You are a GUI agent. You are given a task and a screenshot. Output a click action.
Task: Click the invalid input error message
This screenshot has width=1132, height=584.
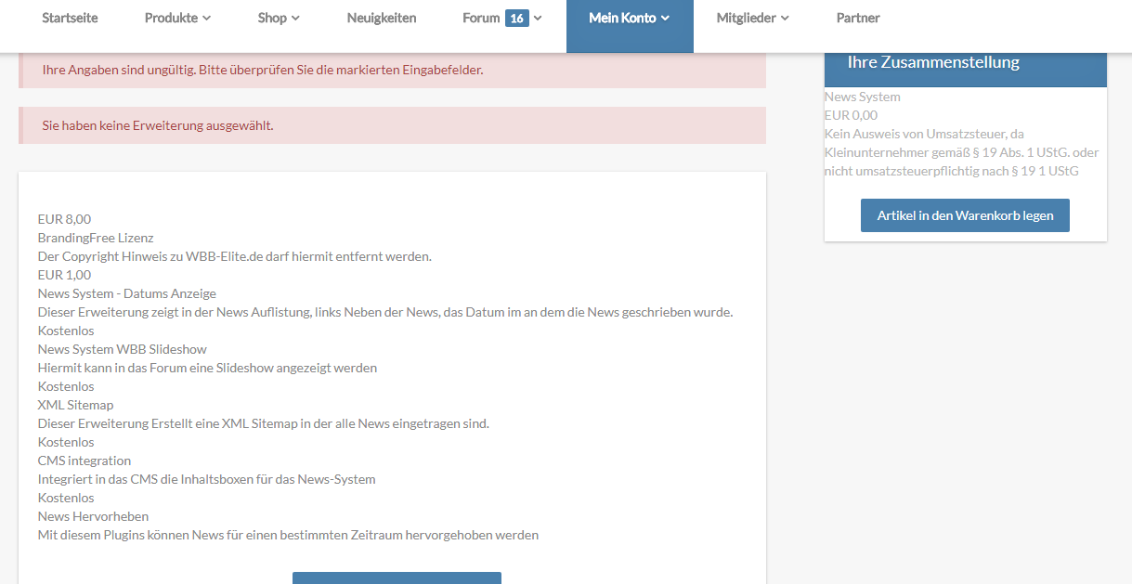pyautogui.click(x=263, y=70)
